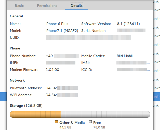The image size is (160, 130).
Task: Click the blurred Serial Number value
Action: (x=131, y=31)
